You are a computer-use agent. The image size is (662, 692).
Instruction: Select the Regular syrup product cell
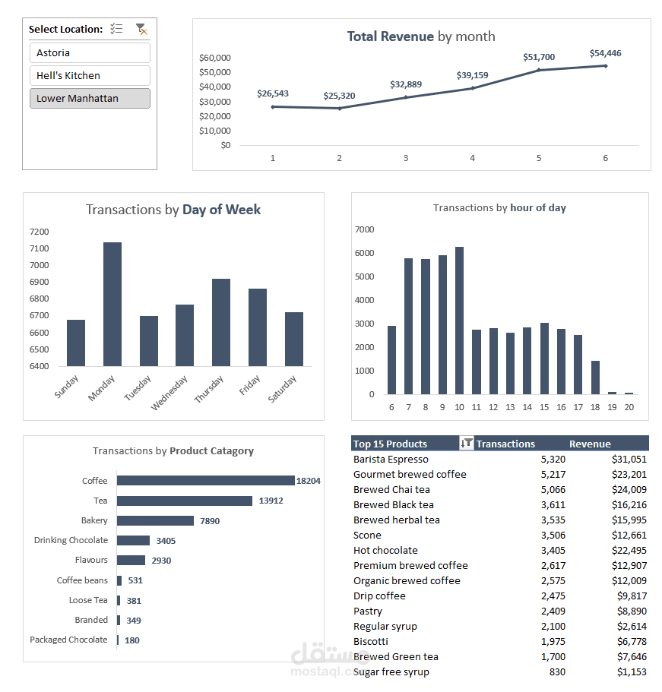pos(385,626)
